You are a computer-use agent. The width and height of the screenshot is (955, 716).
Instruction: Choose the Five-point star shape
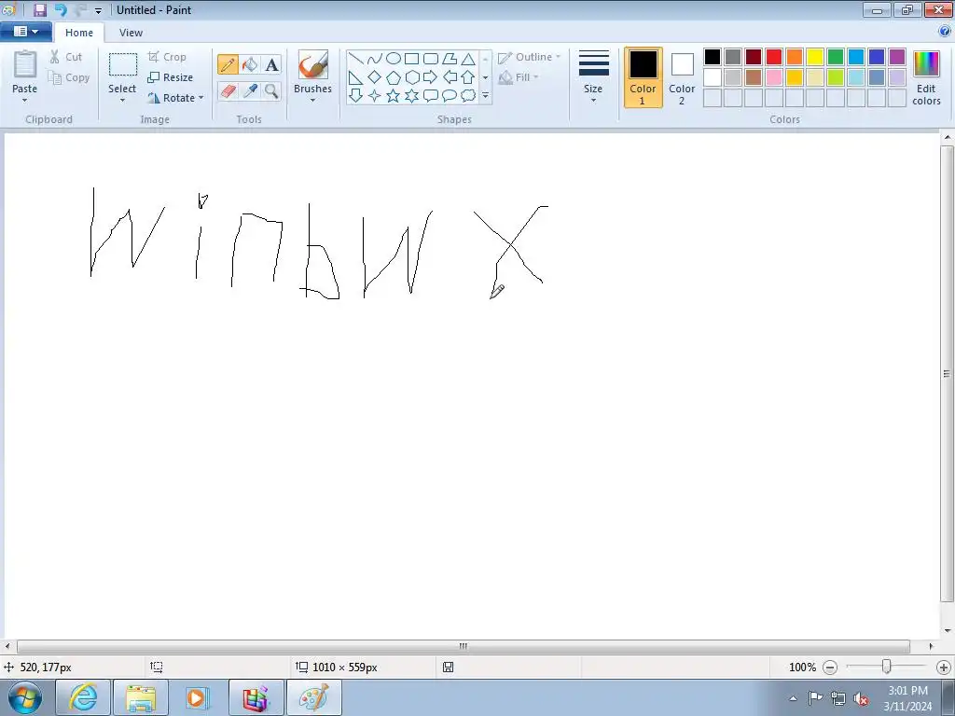pyautogui.click(x=394, y=96)
